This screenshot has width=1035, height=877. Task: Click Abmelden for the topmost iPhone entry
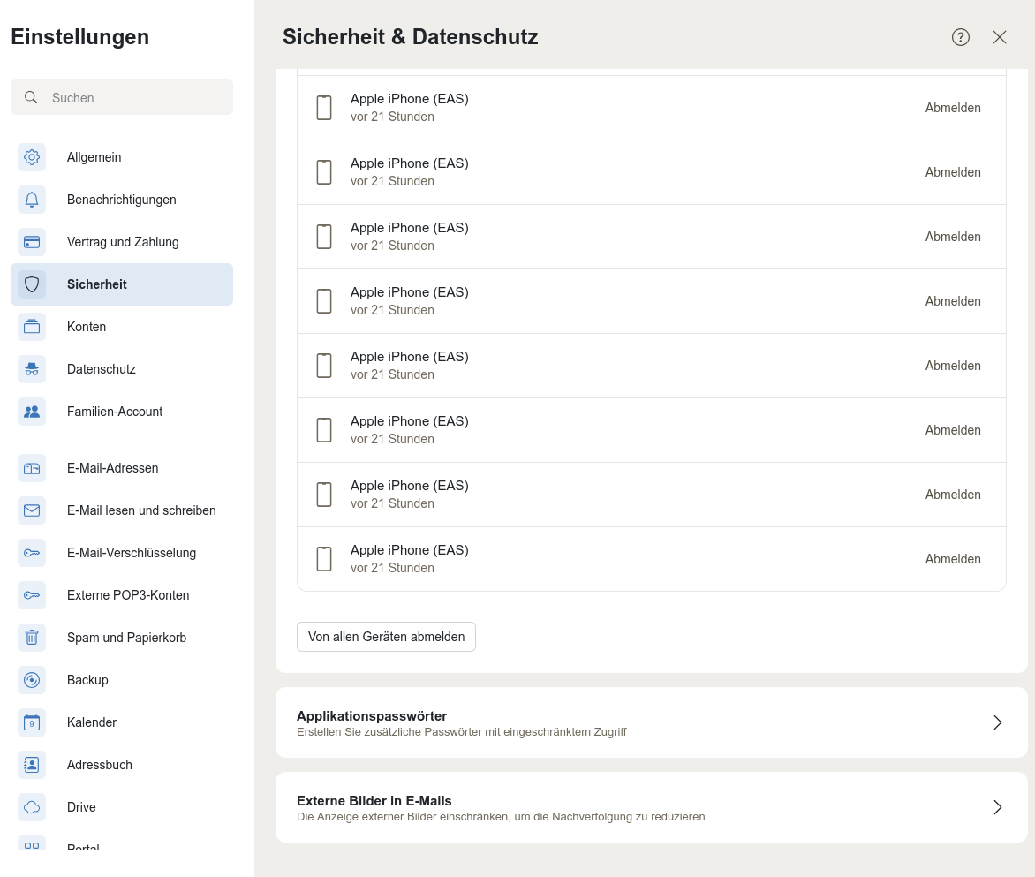(x=953, y=108)
